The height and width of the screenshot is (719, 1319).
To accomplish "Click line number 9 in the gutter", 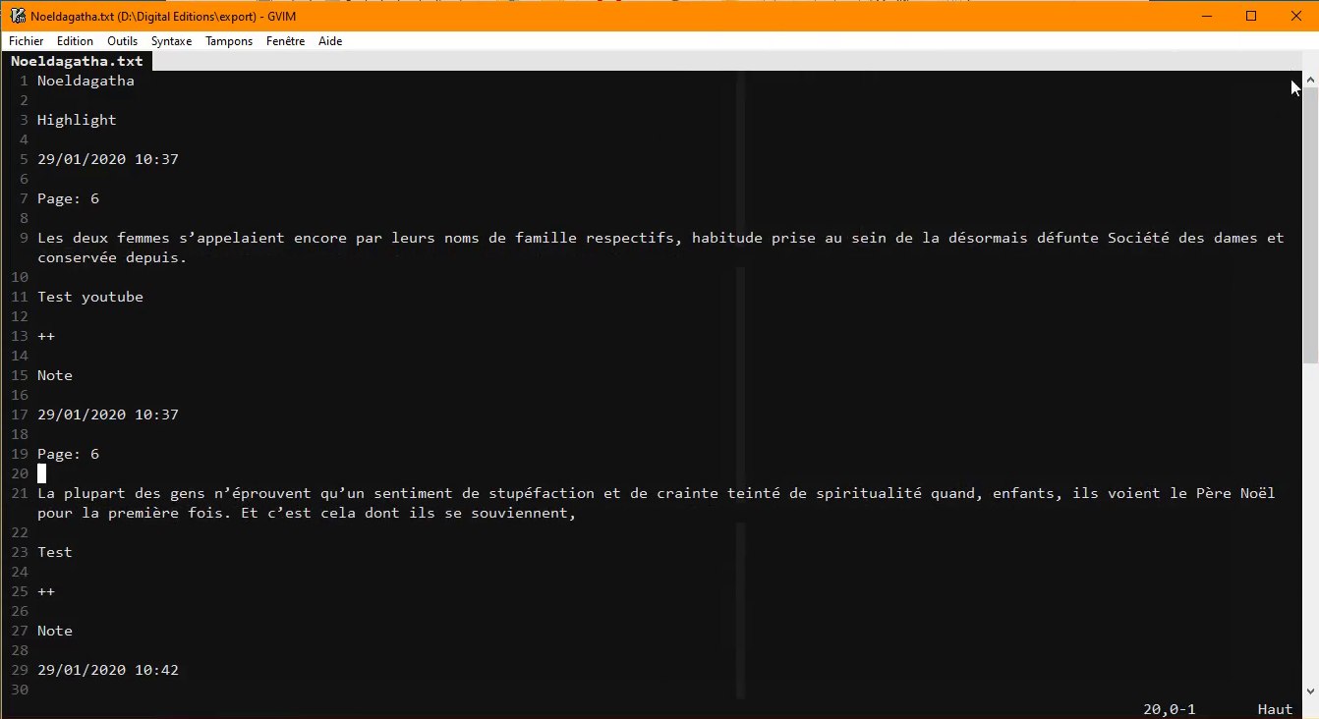I will (x=24, y=238).
